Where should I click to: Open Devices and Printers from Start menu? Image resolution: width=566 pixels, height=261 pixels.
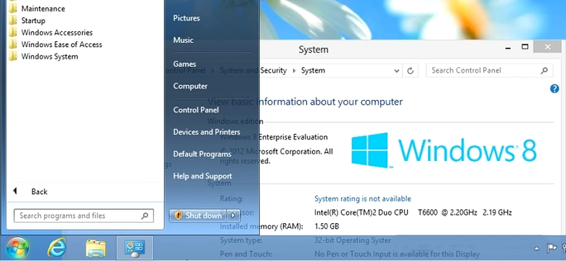click(206, 132)
